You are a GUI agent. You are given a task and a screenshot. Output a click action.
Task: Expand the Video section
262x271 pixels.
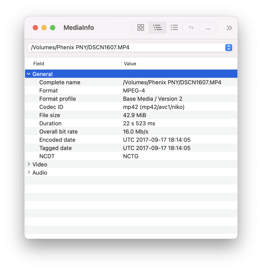pos(29,164)
